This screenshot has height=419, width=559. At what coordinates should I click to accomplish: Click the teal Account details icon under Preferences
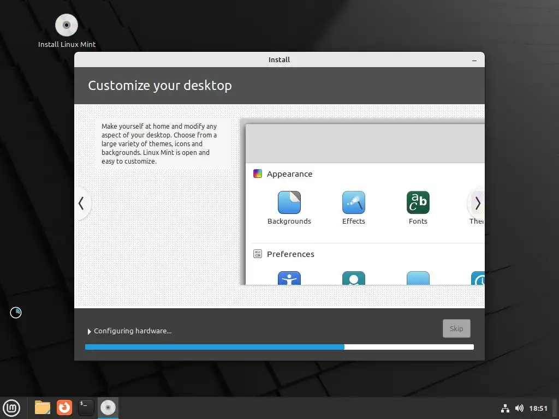(x=354, y=278)
